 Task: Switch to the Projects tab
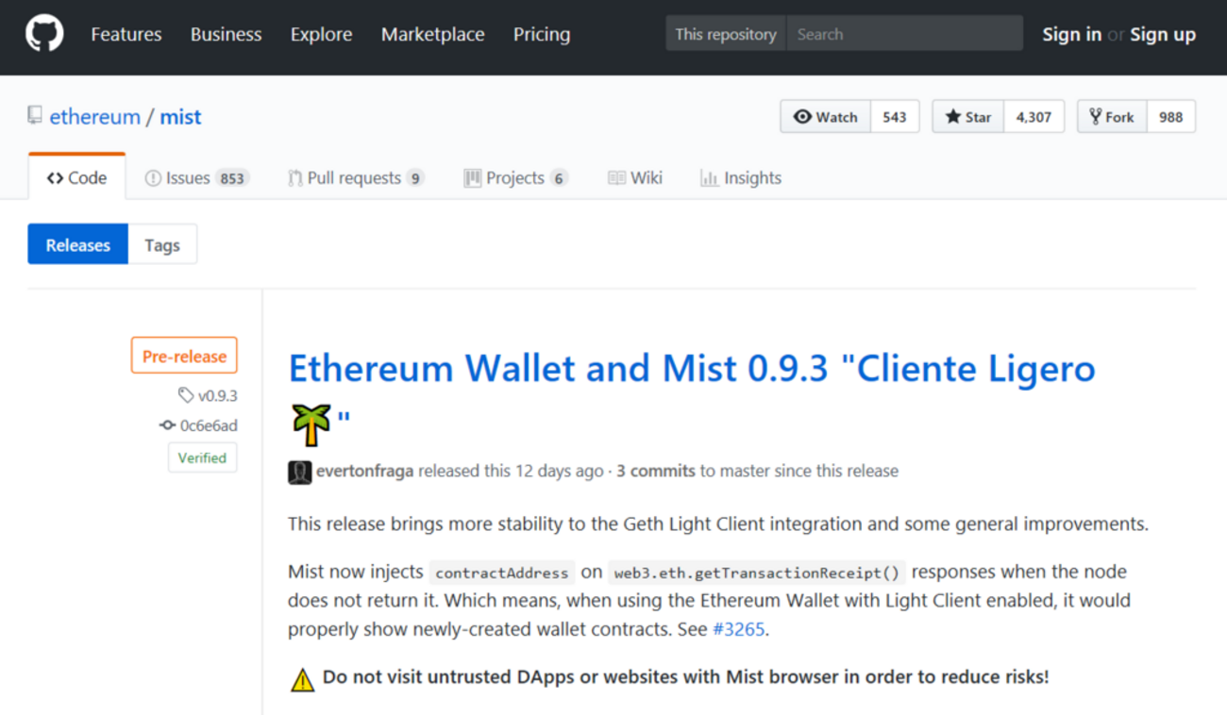pos(514,176)
